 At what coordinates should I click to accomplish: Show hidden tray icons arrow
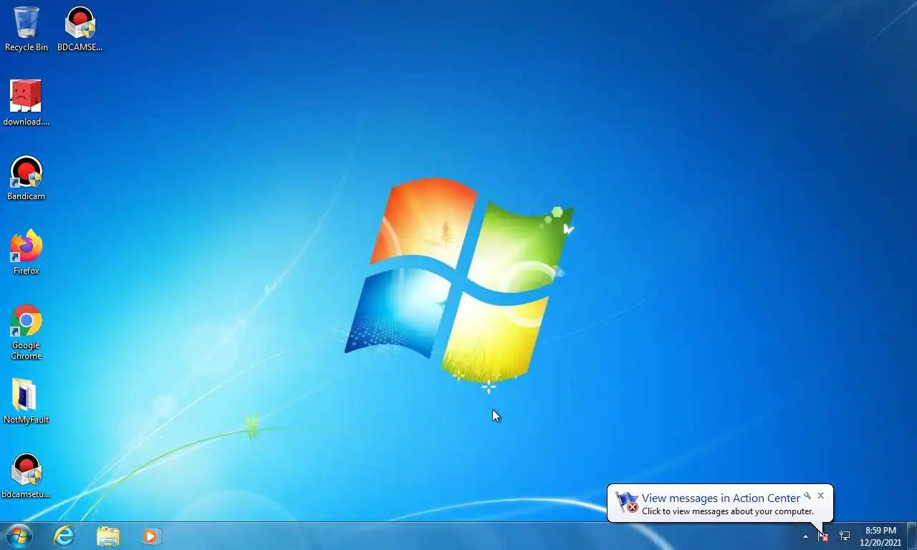(x=805, y=536)
